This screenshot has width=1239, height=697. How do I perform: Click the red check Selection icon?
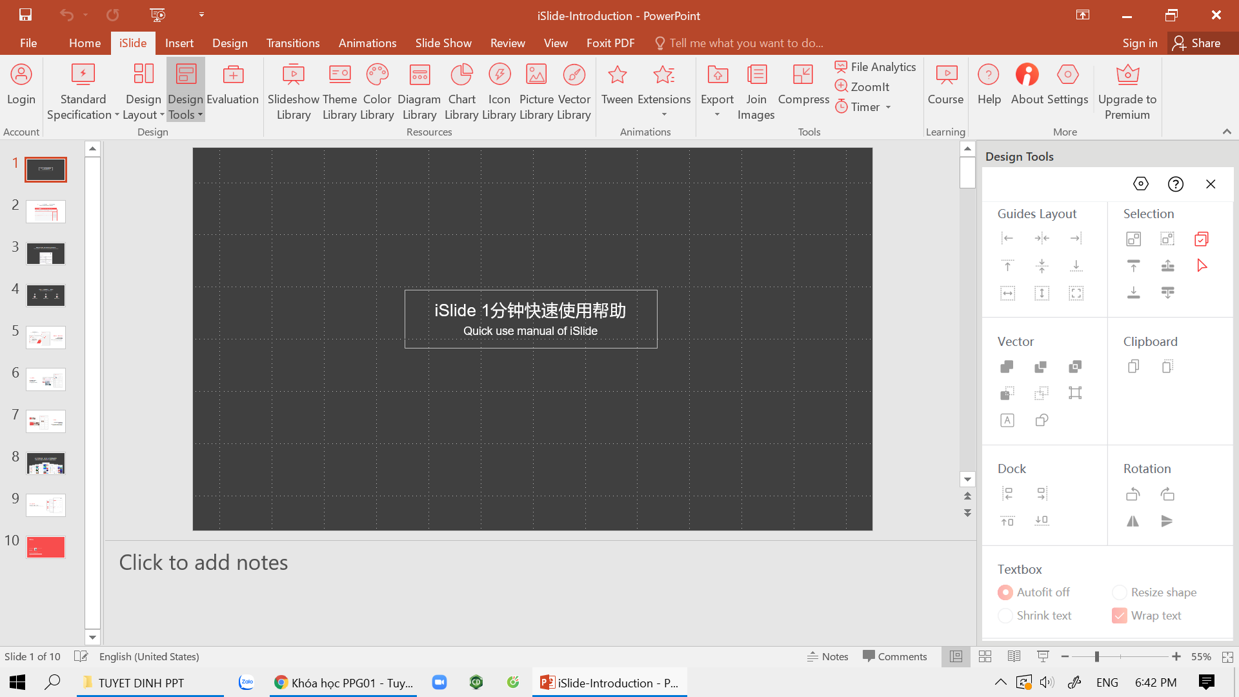(1202, 239)
